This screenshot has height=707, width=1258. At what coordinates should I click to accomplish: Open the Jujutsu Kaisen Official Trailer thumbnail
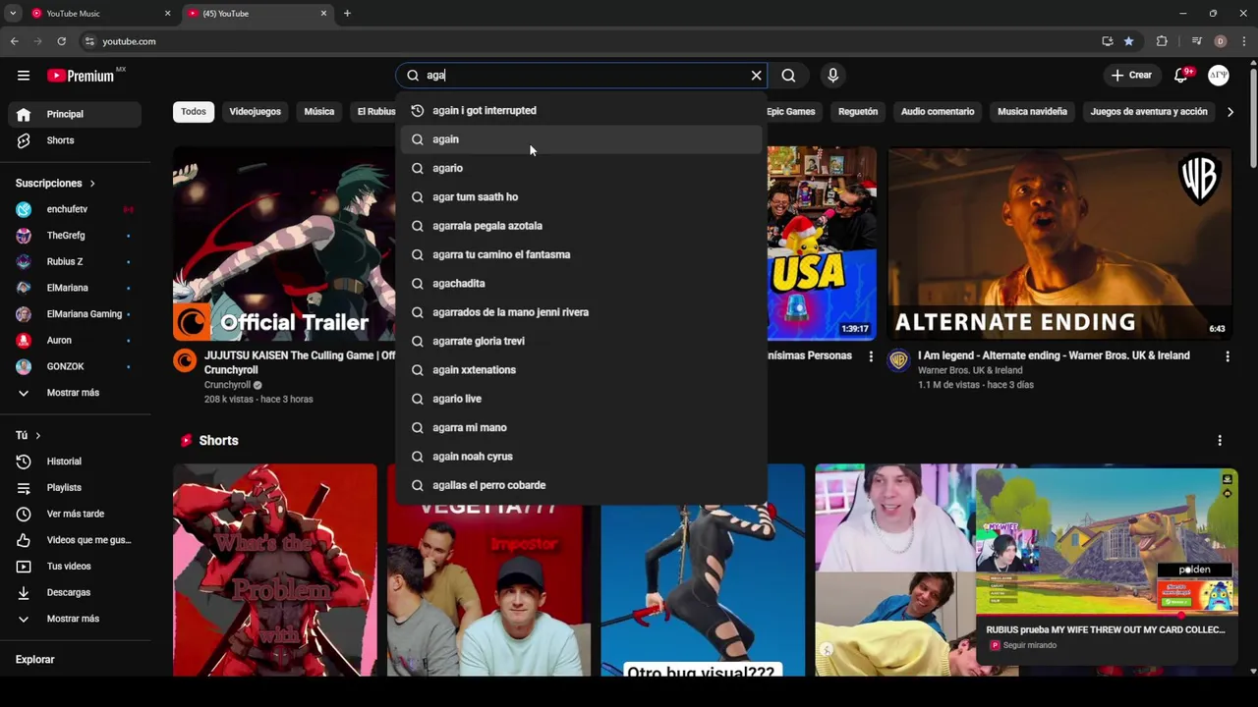284,244
